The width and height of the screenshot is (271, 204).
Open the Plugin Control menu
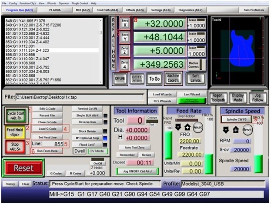(x=80, y=3)
